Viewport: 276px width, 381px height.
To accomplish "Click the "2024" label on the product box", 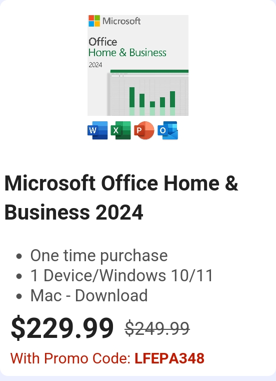I will (x=95, y=65).
